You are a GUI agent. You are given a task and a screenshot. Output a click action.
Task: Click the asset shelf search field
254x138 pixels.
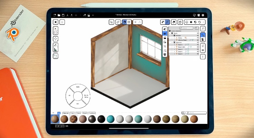point(196,113)
